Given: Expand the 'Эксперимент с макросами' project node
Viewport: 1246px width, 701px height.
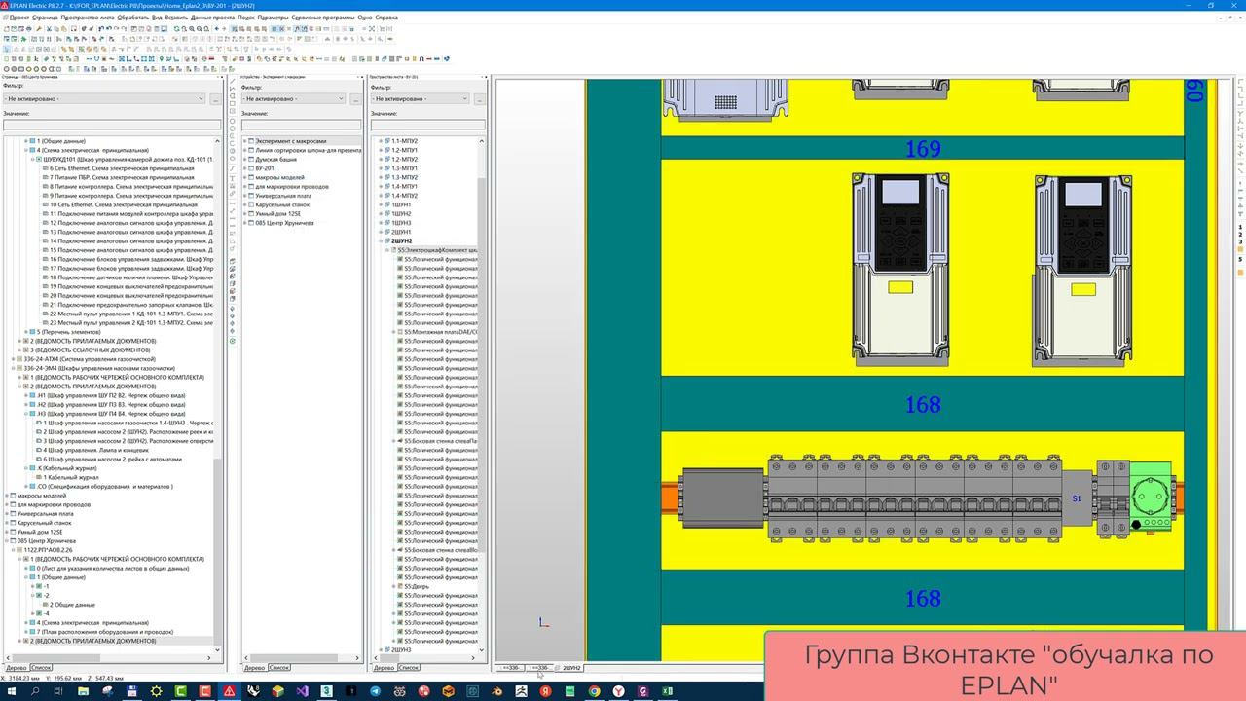Looking at the screenshot, I should pos(244,142).
